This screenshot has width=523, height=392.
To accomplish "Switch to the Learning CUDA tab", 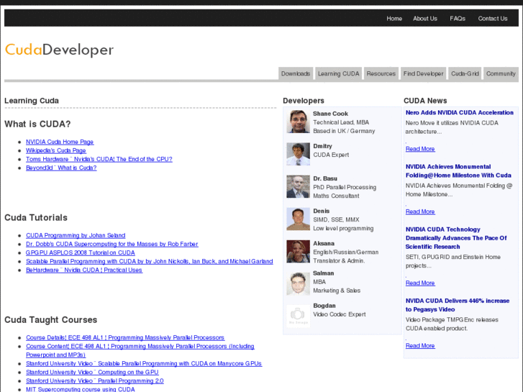I will coord(339,74).
